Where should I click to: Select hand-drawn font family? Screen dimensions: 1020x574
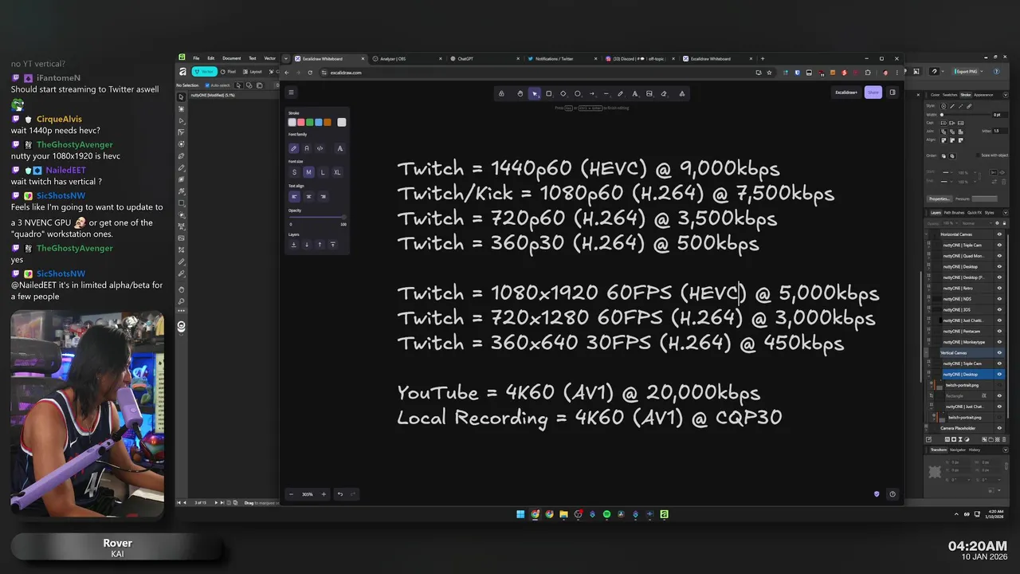coord(294,148)
